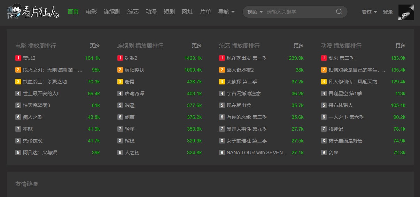This screenshot has height=197, width=420.
Task: Open series 罚罪2
Action: (x=131, y=58)
